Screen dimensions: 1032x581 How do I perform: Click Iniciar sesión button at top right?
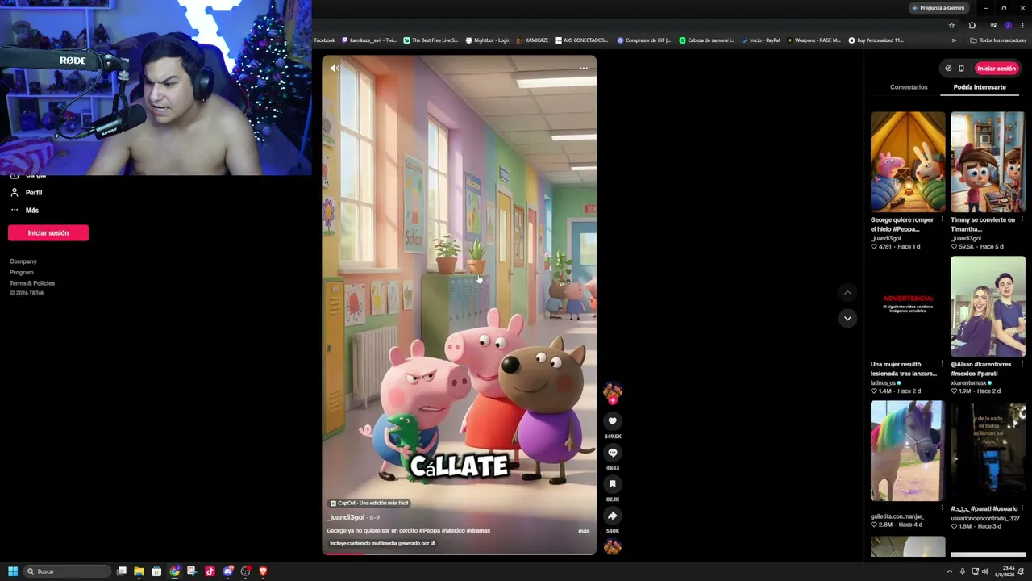tap(997, 69)
